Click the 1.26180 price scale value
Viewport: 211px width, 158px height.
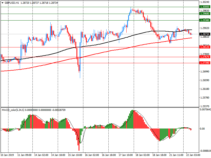pyautogui.click(x=205, y=89)
